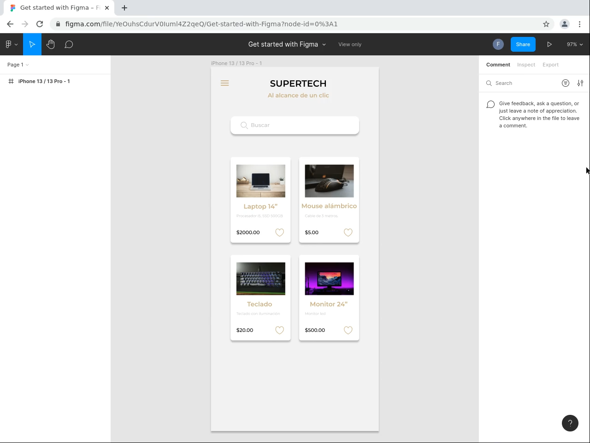Image resolution: width=590 pixels, height=443 pixels.
Task: Click the iPhone 13 / 13 Pro frame label
Action: pos(236,63)
